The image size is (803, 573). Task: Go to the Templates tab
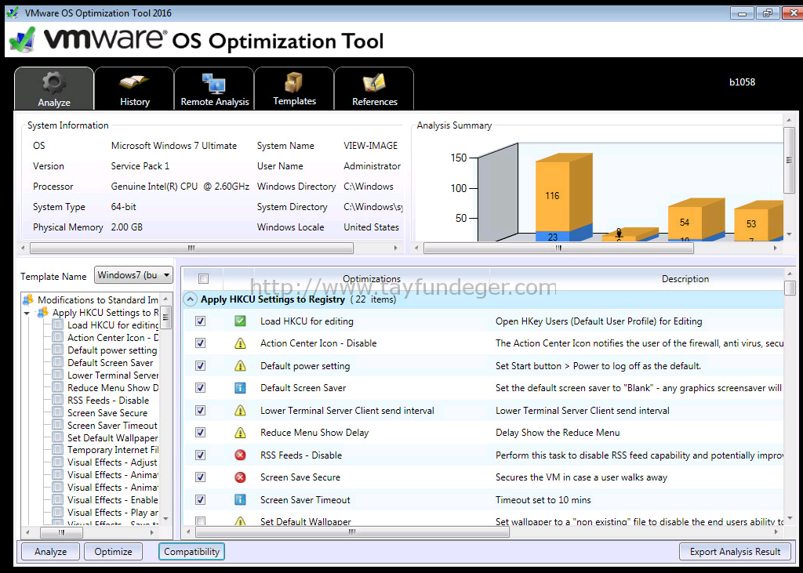(x=295, y=89)
